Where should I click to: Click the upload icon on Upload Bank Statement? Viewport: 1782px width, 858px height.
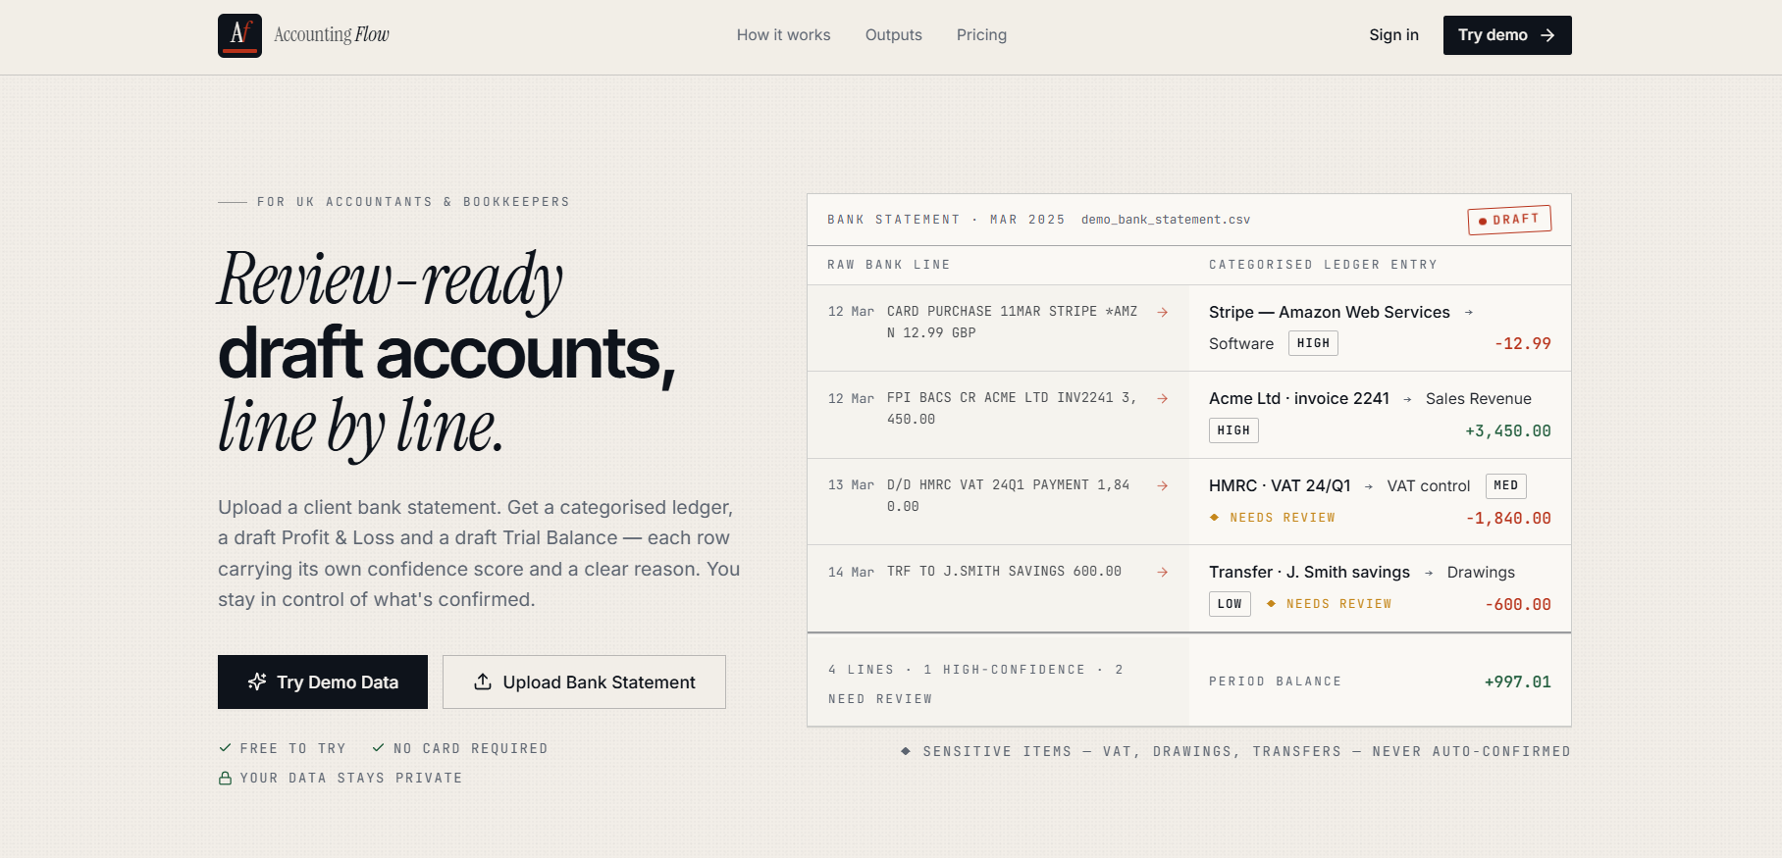(483, 681)
